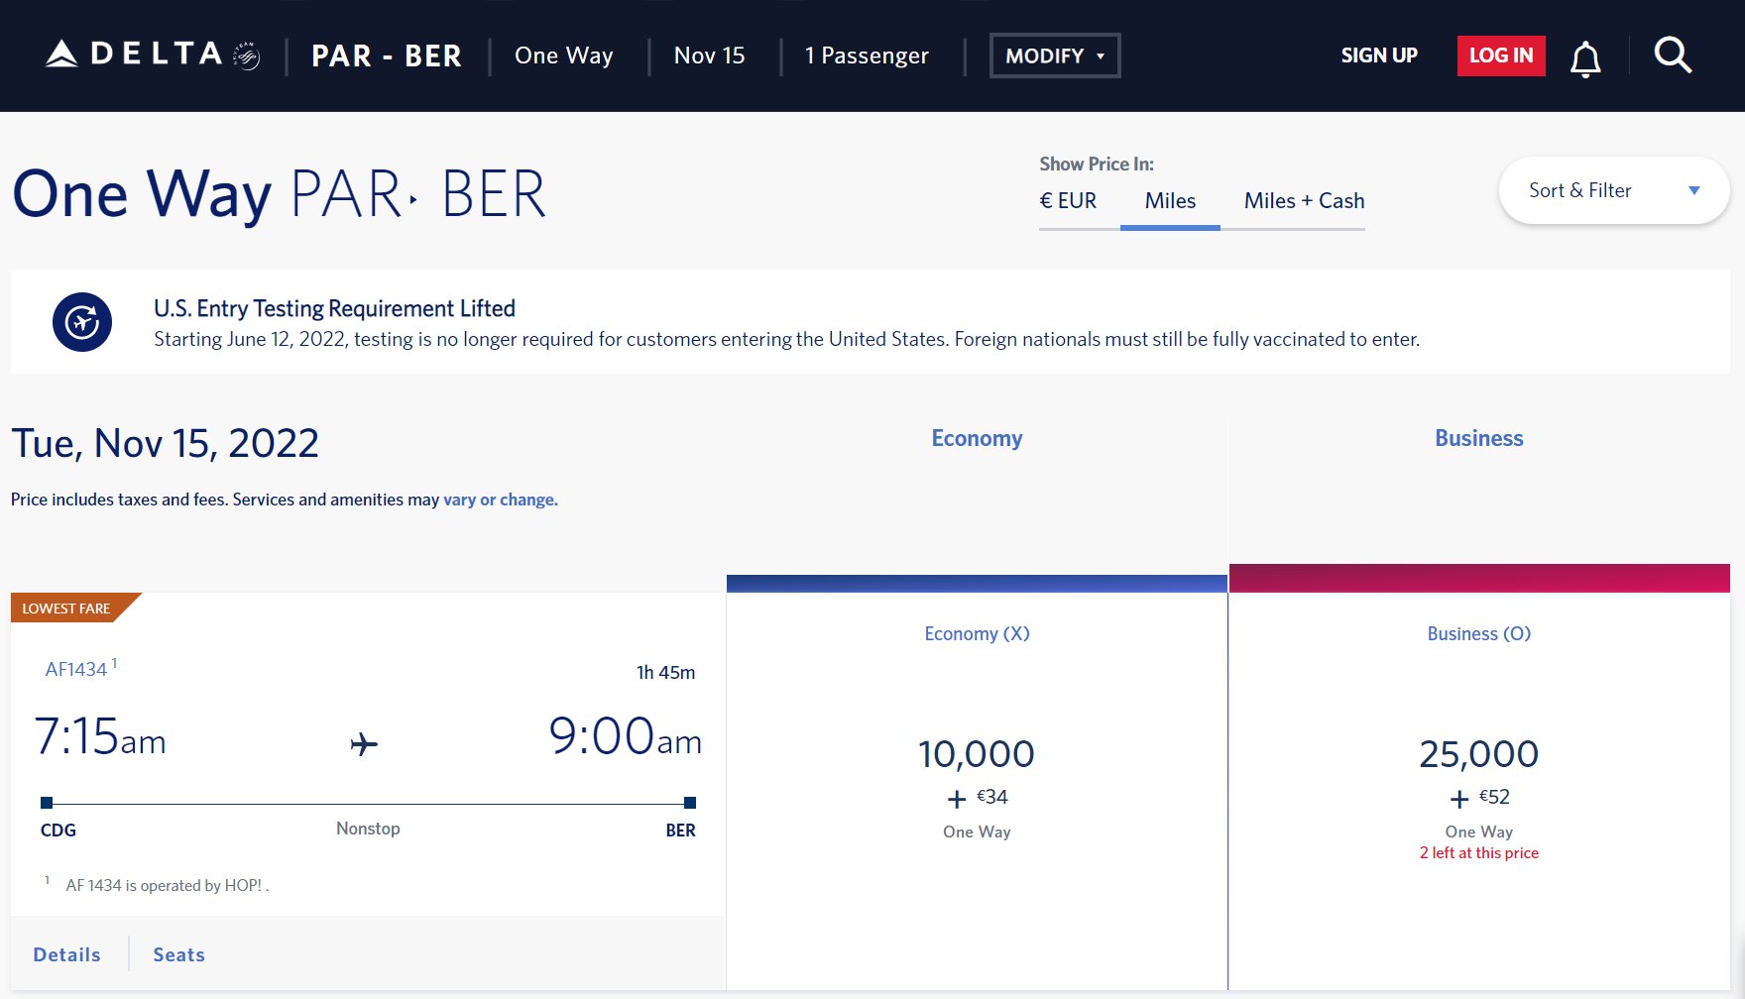Expand the Sort & Filter dropdown
Screen dimensions: 1745x999
tap(1614, 190)
